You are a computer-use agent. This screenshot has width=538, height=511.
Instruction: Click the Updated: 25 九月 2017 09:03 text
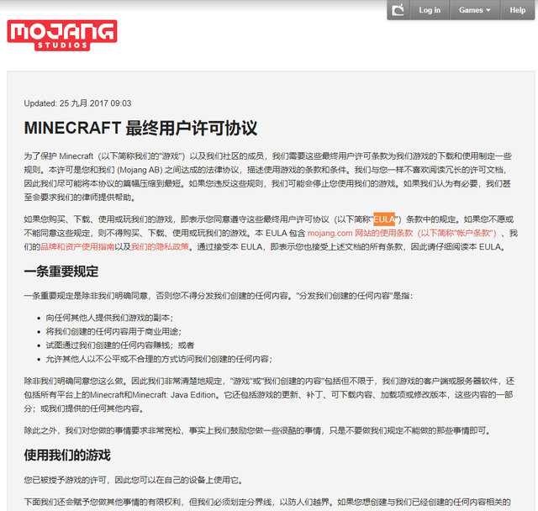tap(77, 103)
